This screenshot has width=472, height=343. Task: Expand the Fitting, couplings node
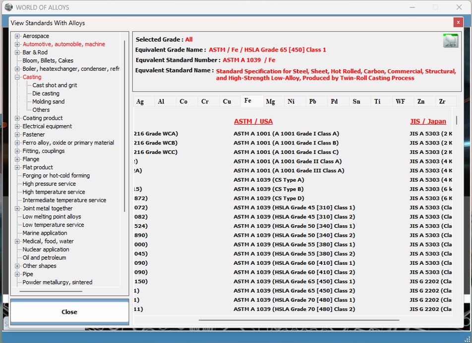click(x=17, y=151)
